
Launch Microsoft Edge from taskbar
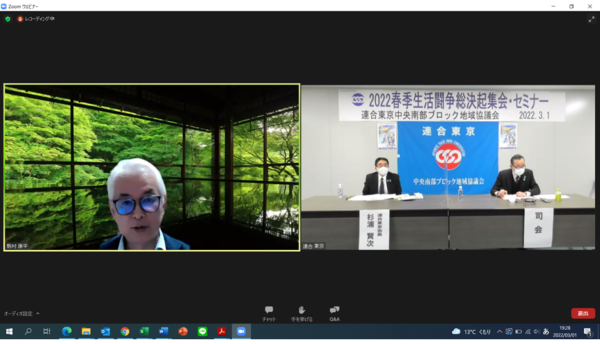coord(66,331)
